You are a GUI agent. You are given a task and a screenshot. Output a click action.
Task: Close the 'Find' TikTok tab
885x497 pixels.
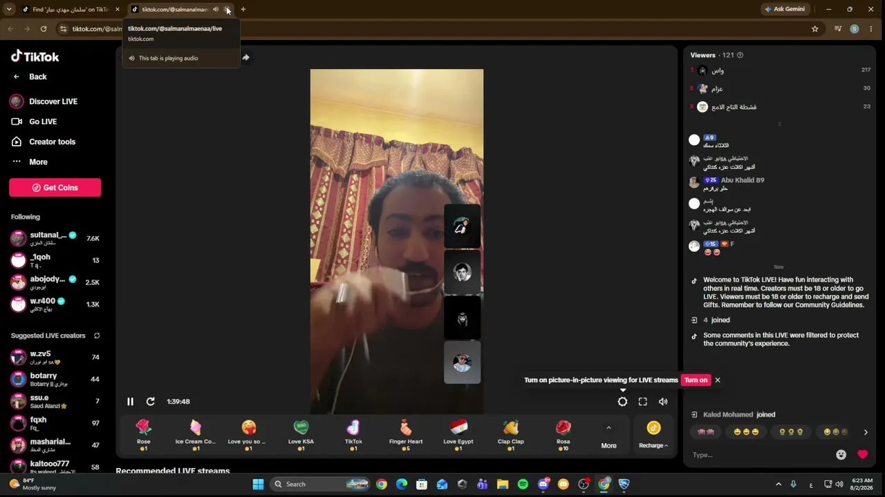pos(118,10)
